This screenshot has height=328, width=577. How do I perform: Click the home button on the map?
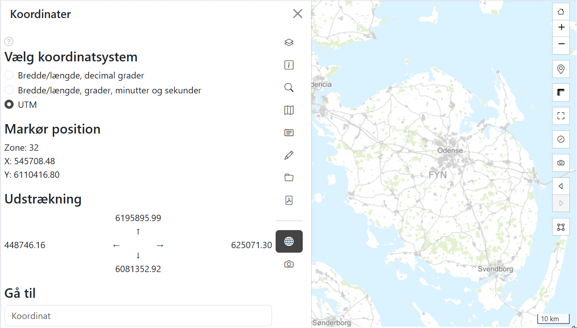click(x=561, y=12)
